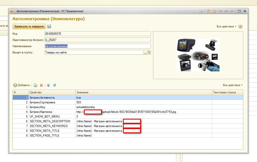
Task: Select the БитриксАктивность row
Action: pos(128,98)
